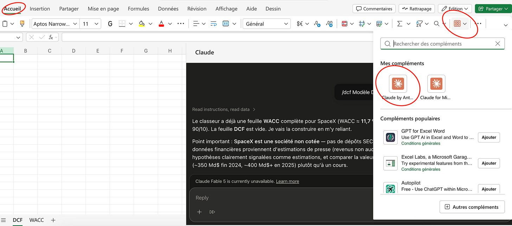Apply cell borders icon
This screenshot has height=226, width=512.
122,24
